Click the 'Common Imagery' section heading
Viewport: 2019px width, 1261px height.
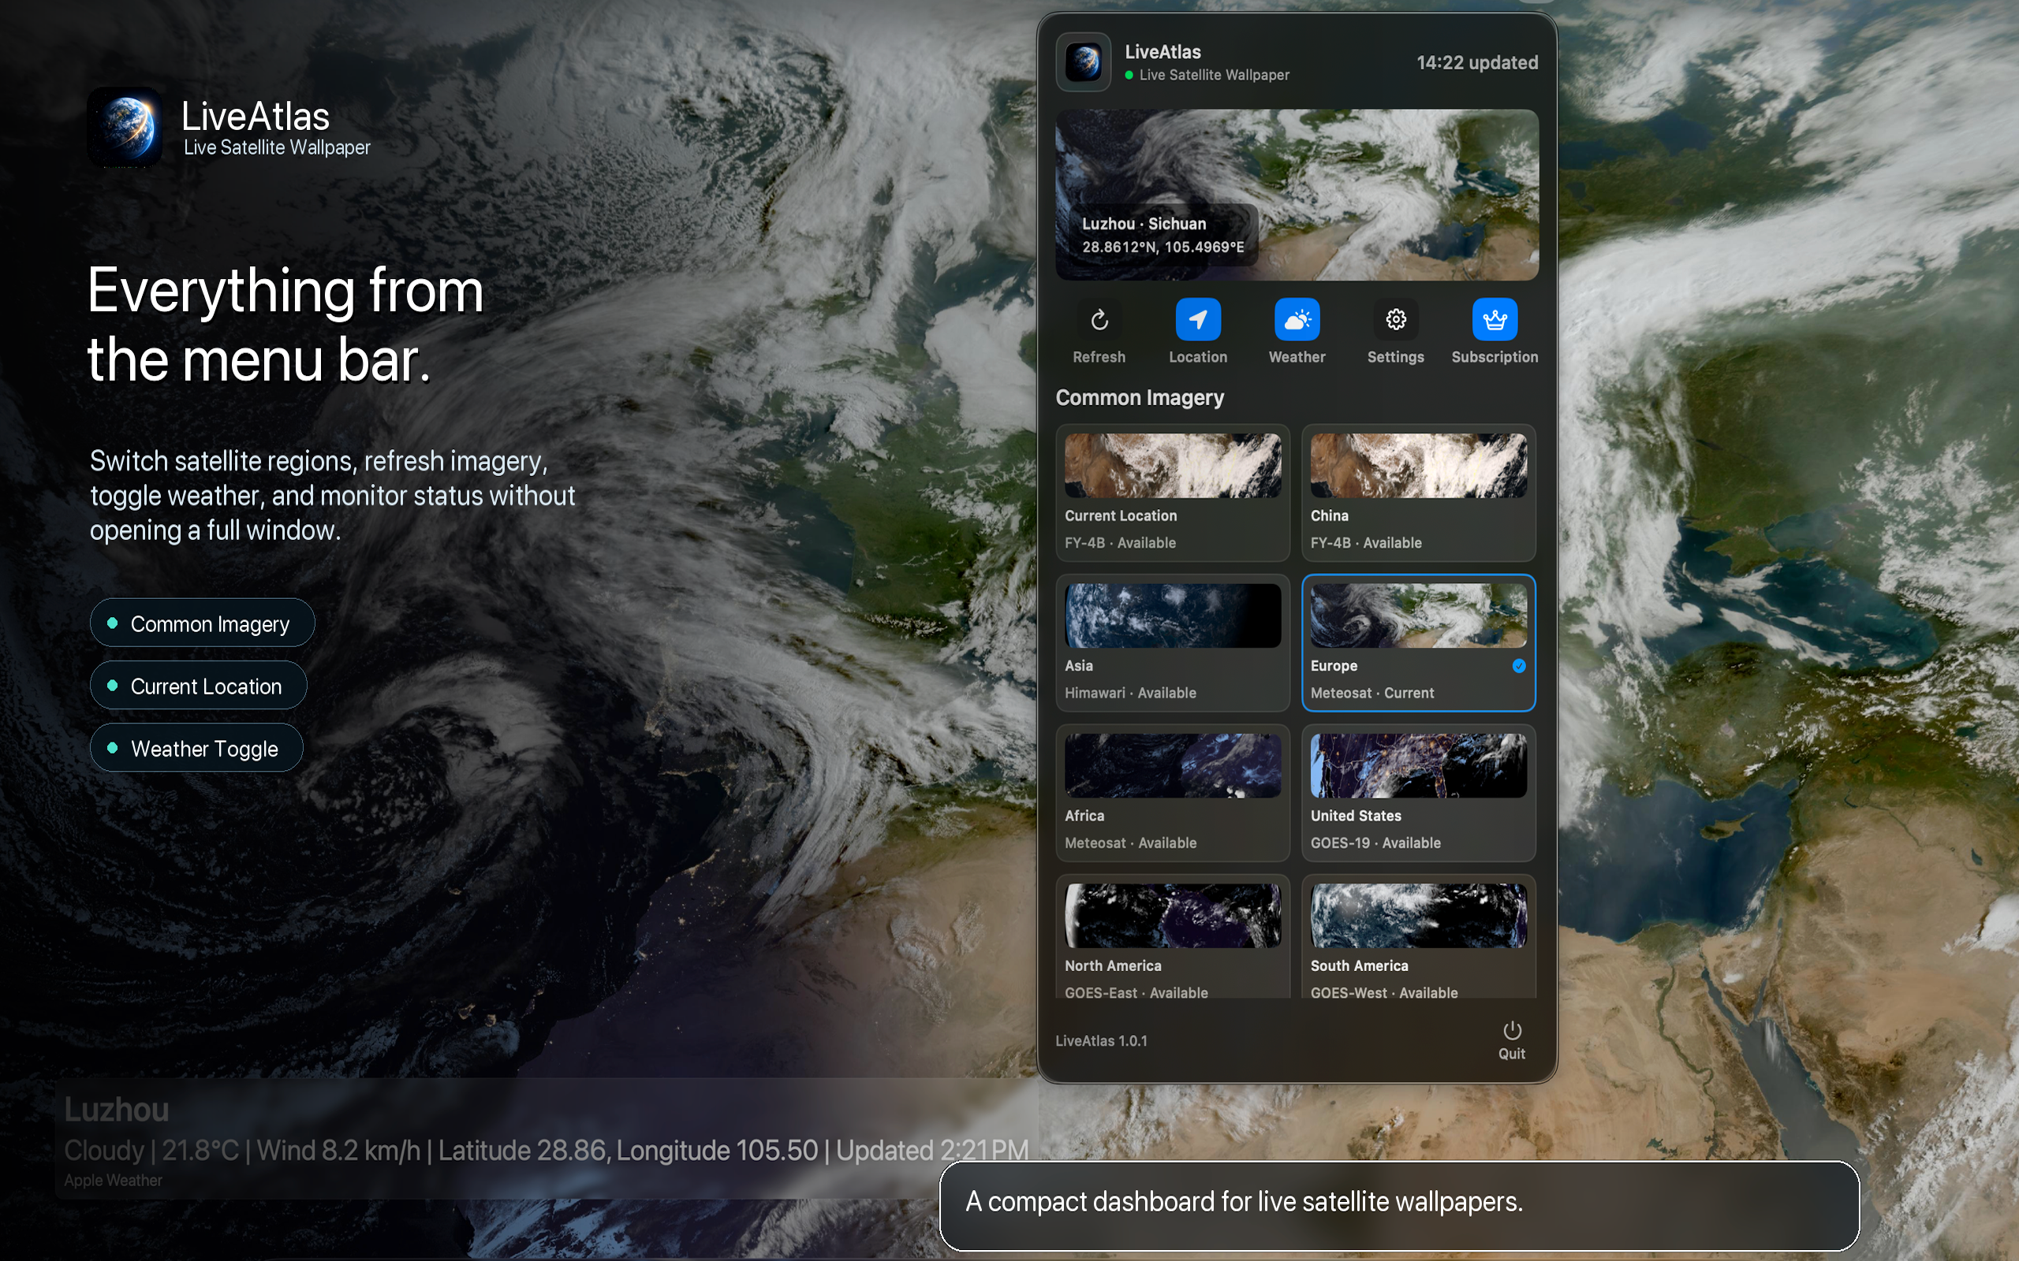(x=1140, y=398)
